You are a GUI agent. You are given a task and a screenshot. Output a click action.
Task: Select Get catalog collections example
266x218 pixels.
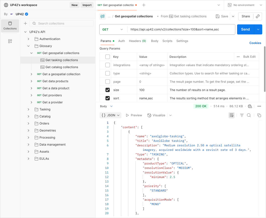tap(62, 67)
